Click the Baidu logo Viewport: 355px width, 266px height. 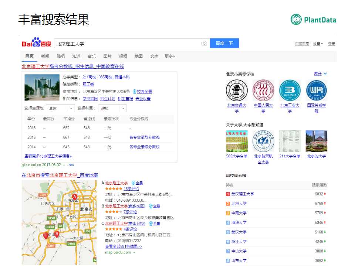pyautogui.click(x=36, y=43)
